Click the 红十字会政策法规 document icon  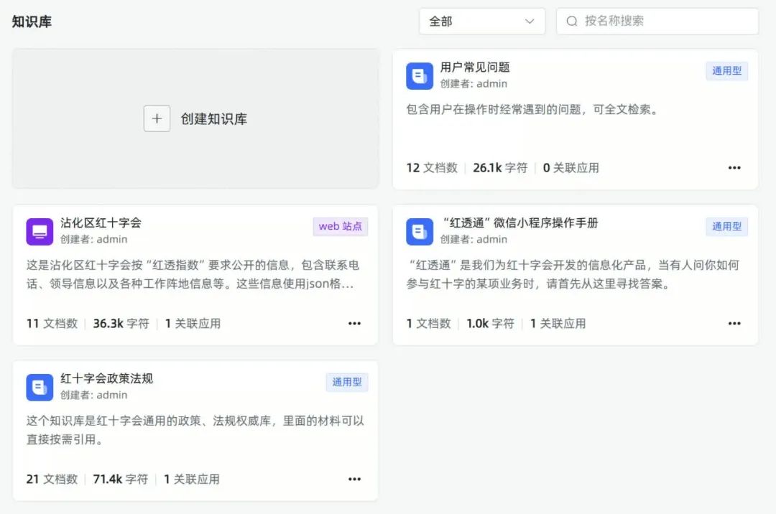pos(40,388)
